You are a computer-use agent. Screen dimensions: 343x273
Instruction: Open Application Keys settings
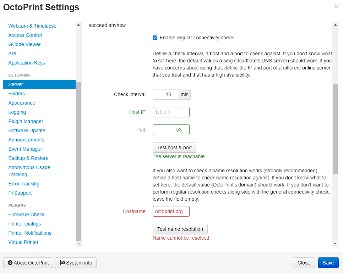point(27,63)
